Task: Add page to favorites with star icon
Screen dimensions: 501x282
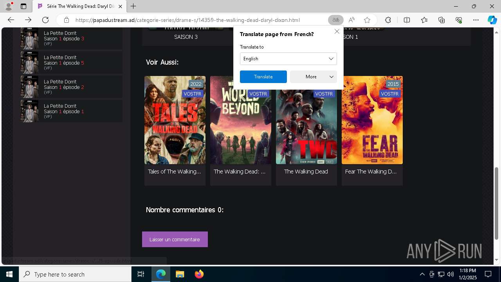Action: tap(367, 20)
